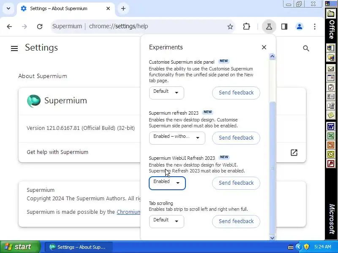The height and width of the screenshot is (253, 338).
Task: Open Office shortcut bar folder icon
Action: (x=331, y=14)
